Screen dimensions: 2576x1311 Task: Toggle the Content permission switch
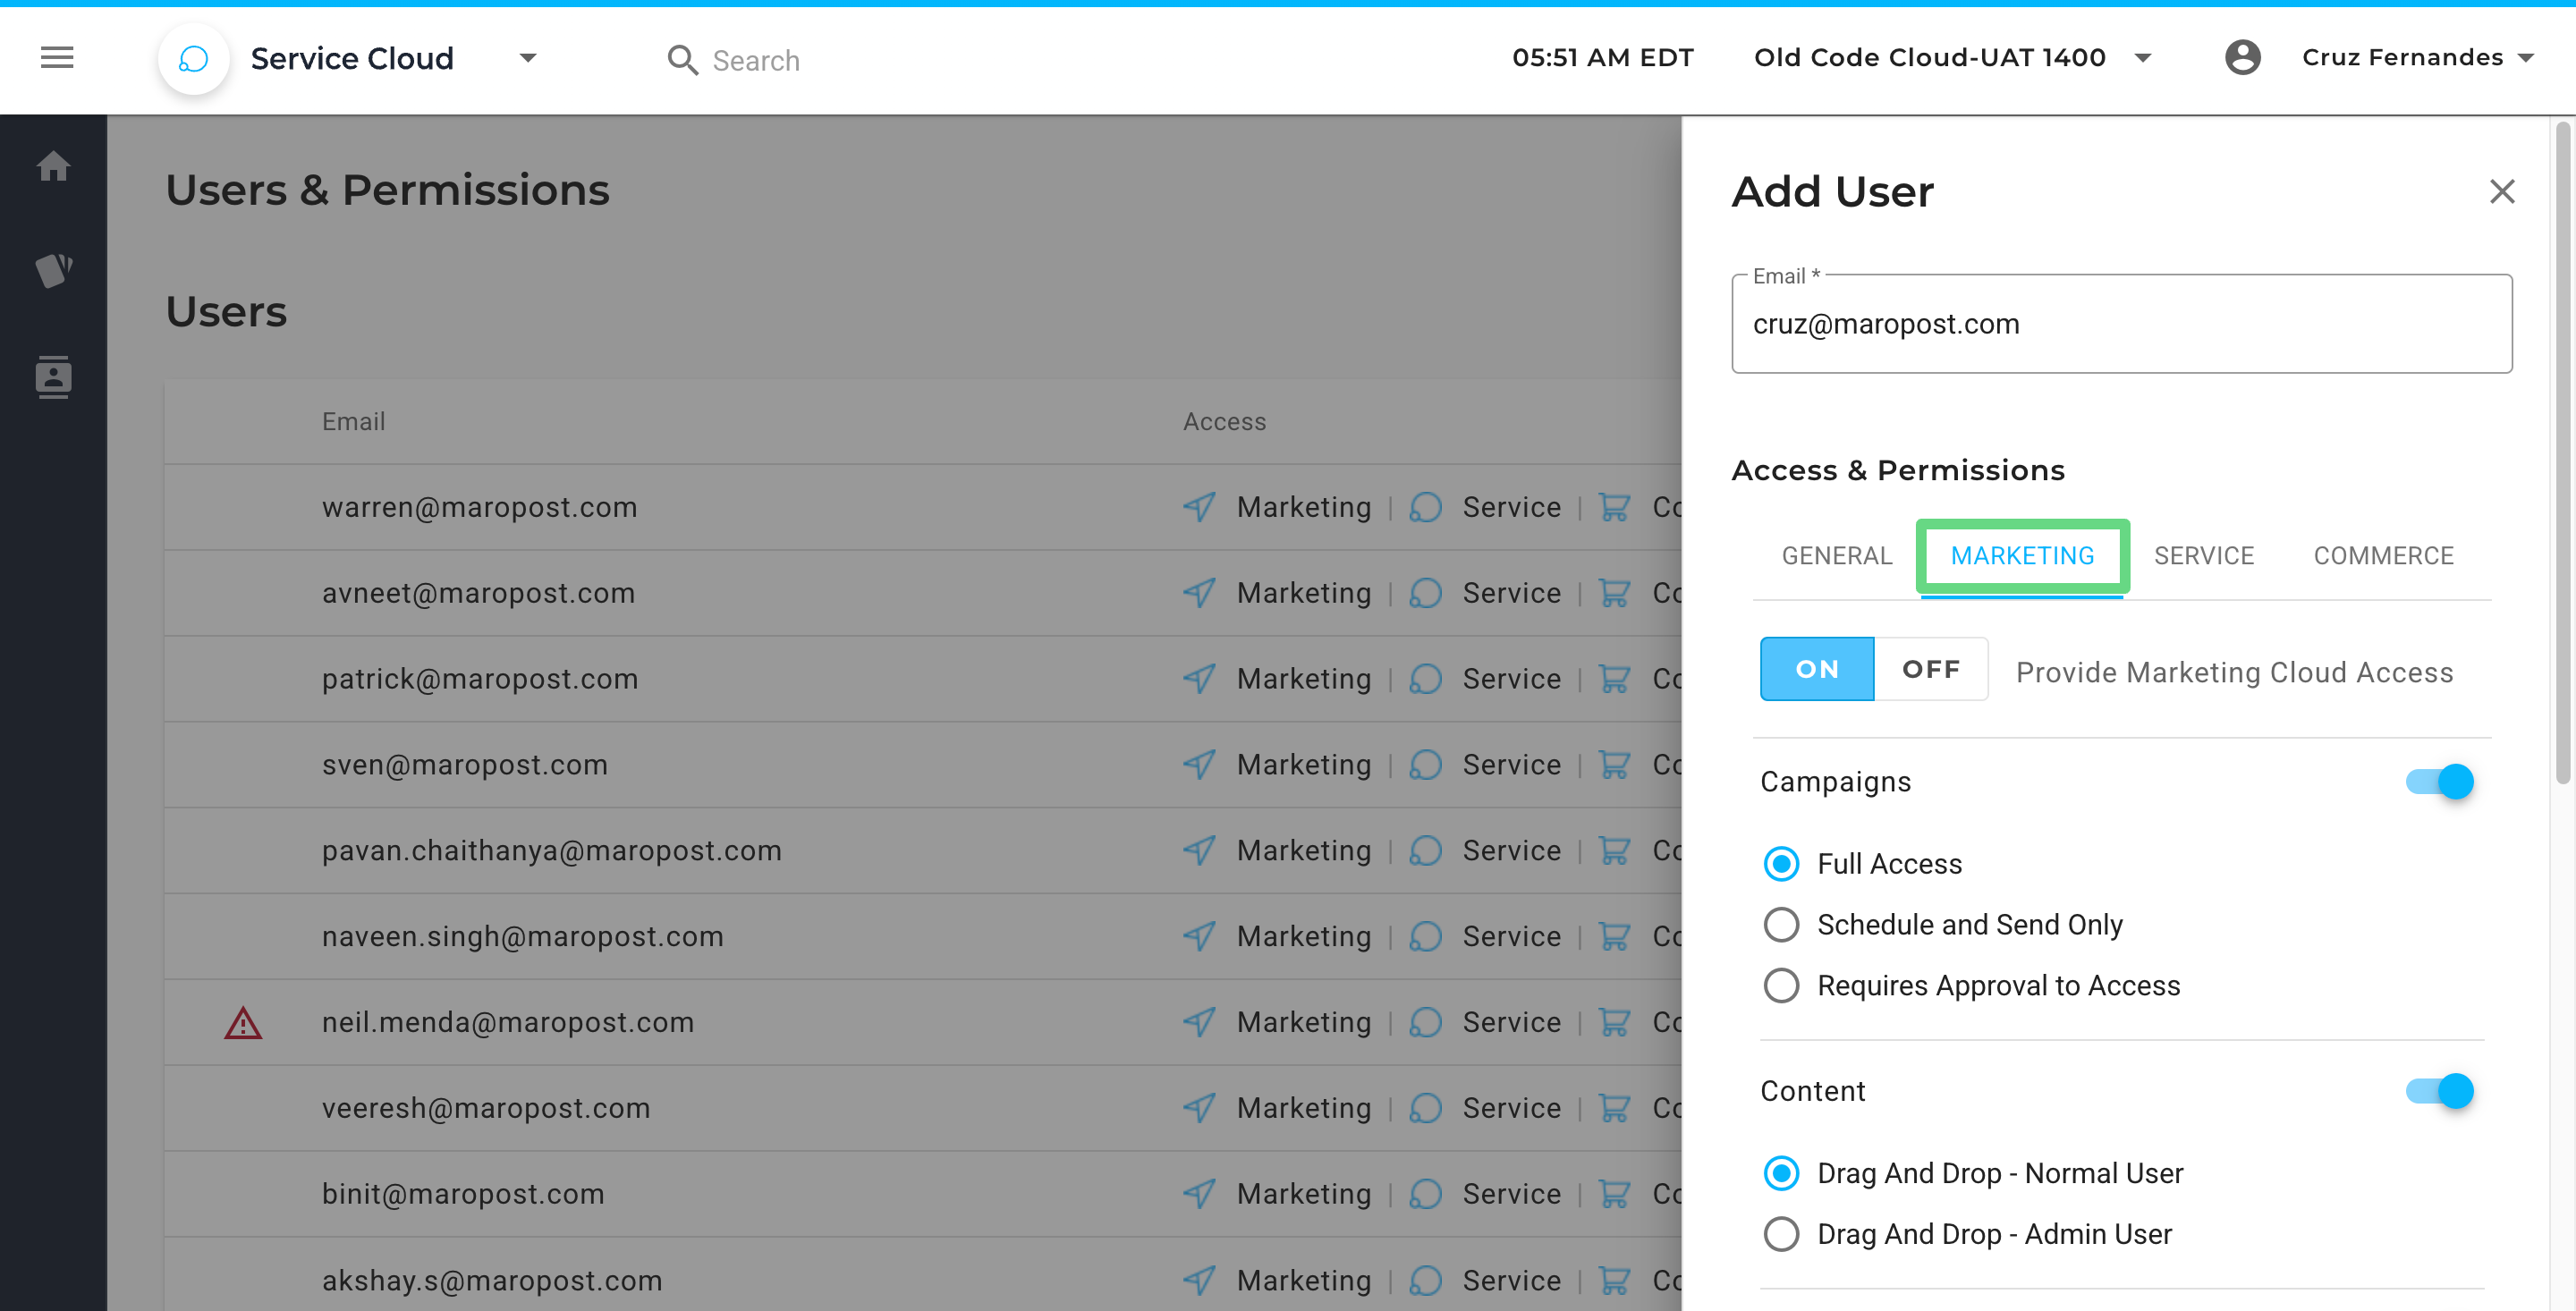pos(2439,1090)
